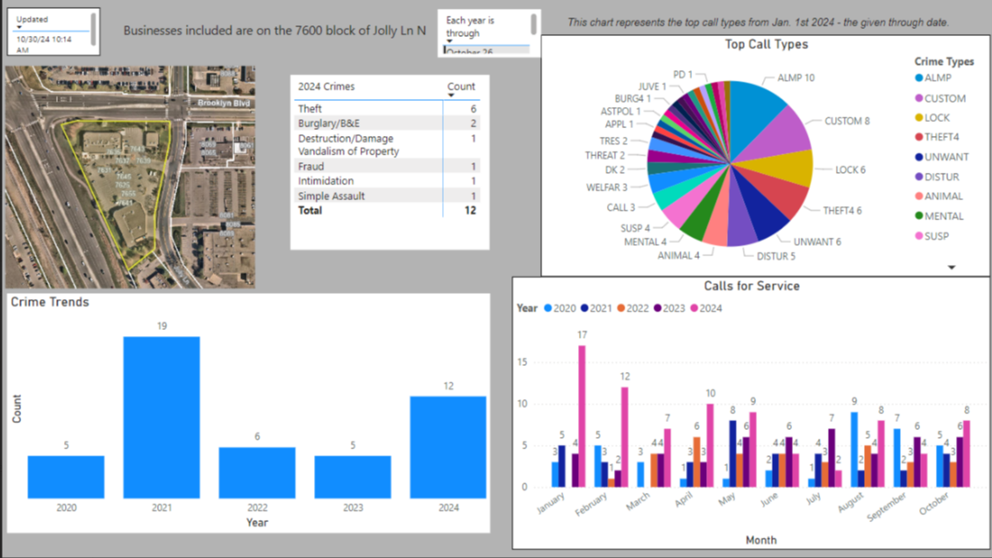This screenshot has height=558, width=992.
Task: Expand the Updated slicer dropdown arrow
Action: click(19, 28)
